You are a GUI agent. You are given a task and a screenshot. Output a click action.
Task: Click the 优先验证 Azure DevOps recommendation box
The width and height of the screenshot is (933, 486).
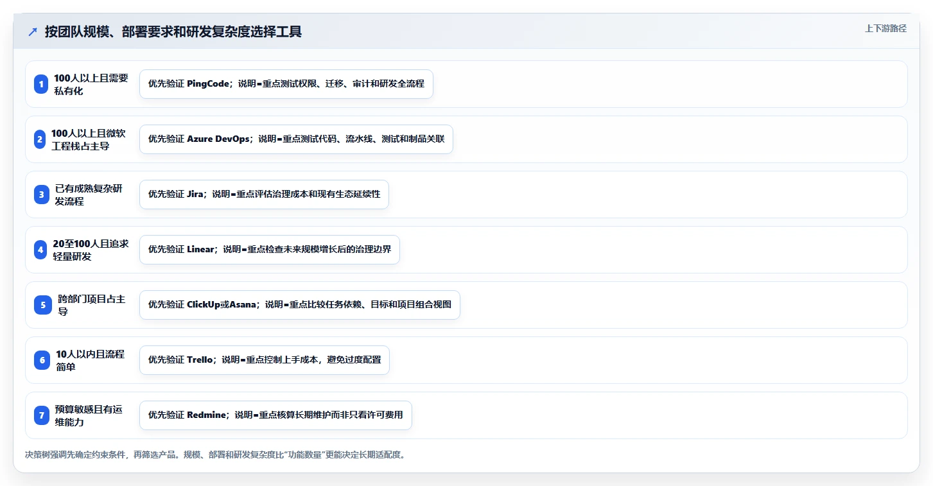[296, 139]
